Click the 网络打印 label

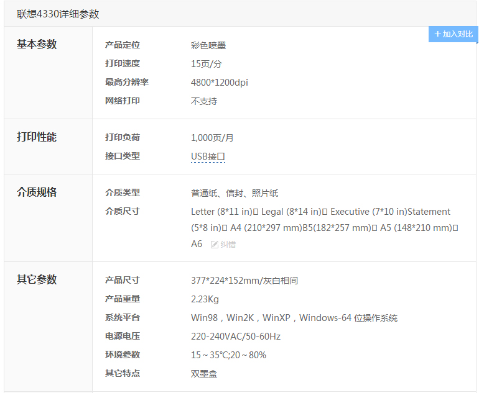tap(123, 101)
